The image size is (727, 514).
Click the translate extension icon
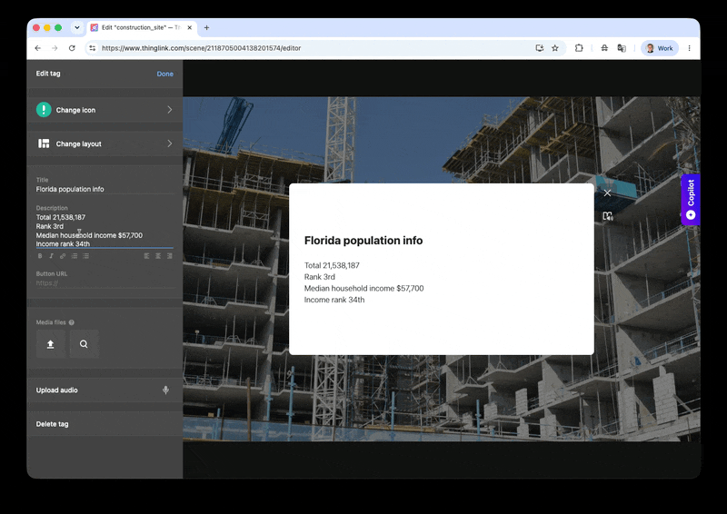622,48
